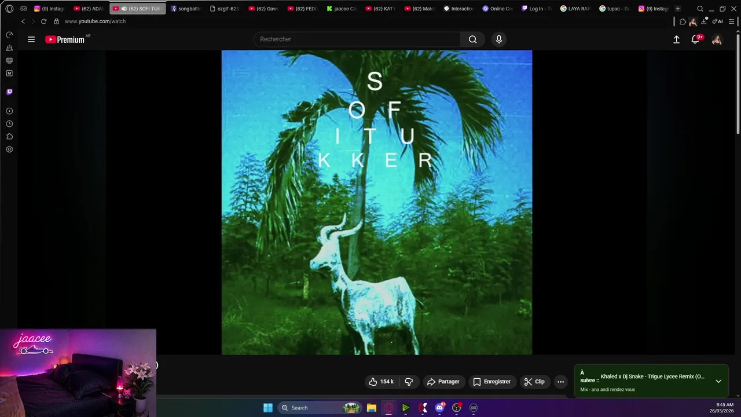
Task: Open a new tab with the plus button
Action: point(677,9)
